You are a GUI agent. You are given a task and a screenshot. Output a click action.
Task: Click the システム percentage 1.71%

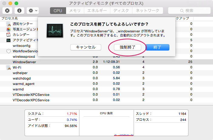tap(72, 114)
